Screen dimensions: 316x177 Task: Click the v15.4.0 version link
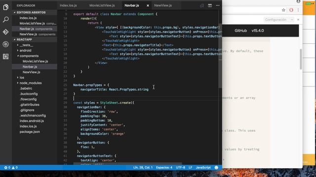coord(258,30)
